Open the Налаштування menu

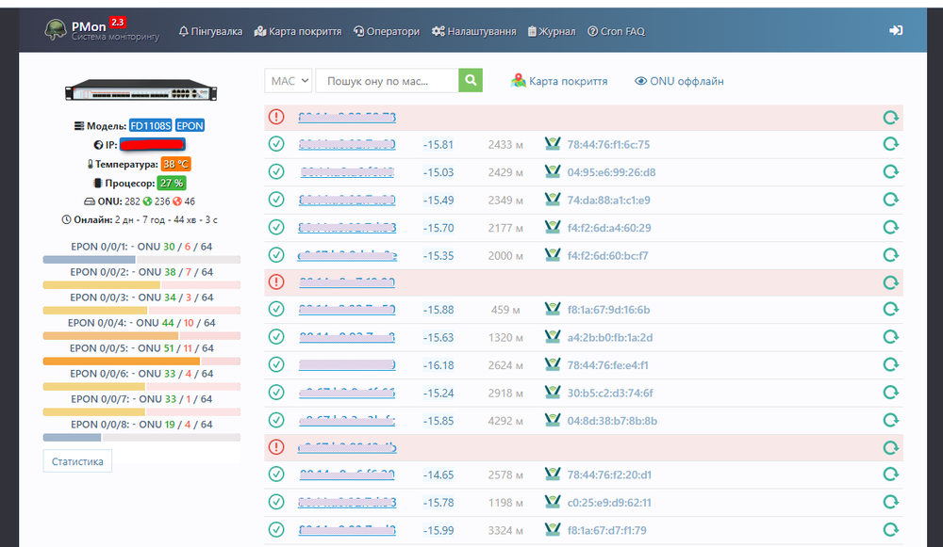[474, 31]
